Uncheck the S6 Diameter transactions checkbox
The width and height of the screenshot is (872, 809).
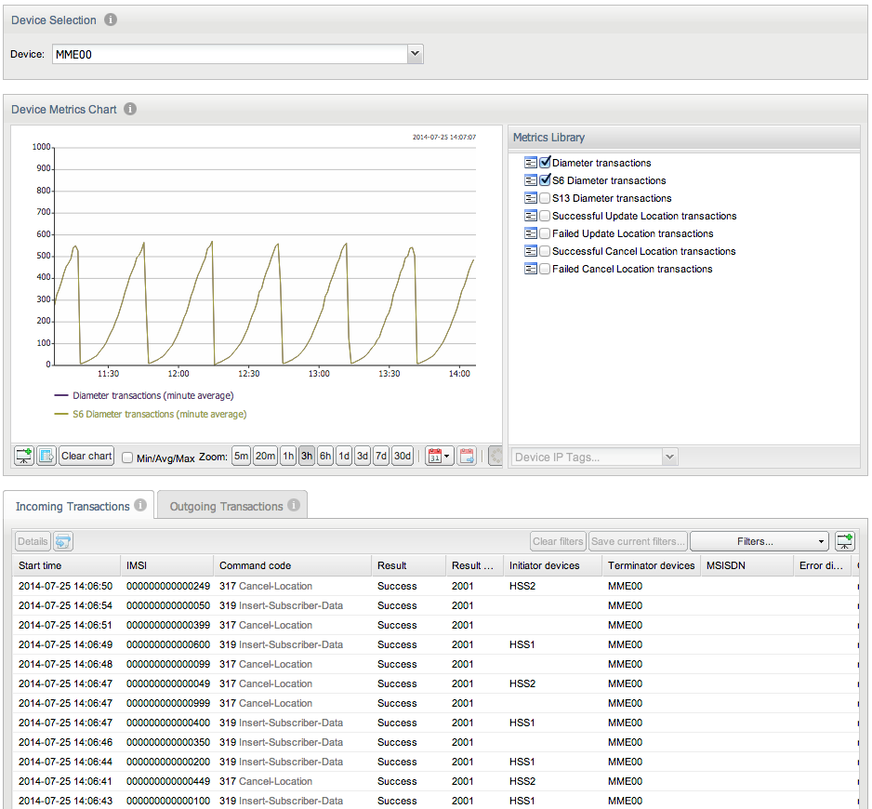pyautogui.click(x=545, y=180)
